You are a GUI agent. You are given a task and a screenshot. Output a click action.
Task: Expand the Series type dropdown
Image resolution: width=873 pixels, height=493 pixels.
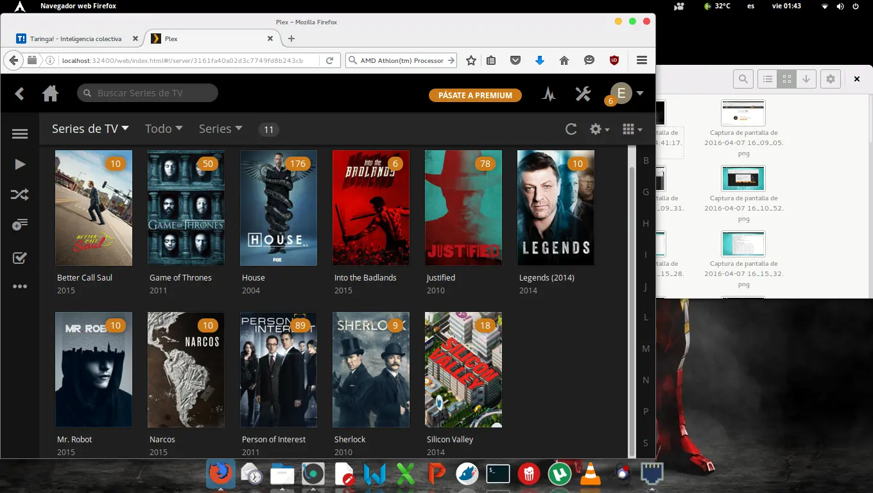tap(221, 128)
